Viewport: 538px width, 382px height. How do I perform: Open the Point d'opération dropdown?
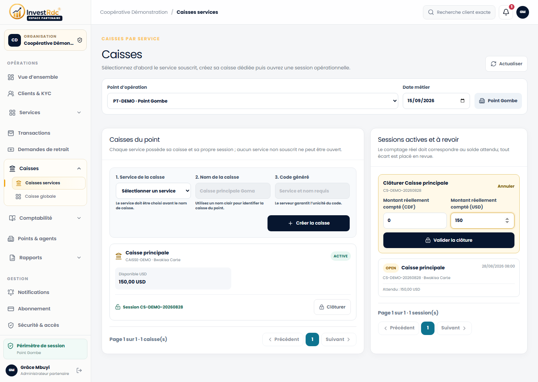(253, 101)
